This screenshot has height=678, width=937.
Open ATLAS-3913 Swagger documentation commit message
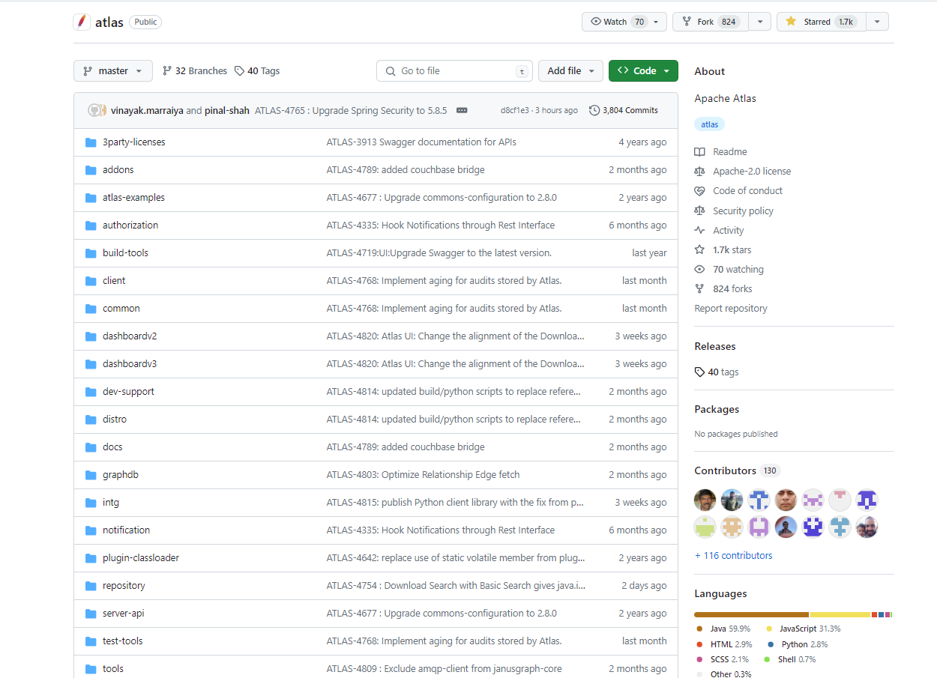(x=421, y=142)
